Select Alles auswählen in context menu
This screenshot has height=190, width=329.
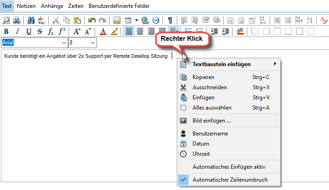tap(212, 108)
